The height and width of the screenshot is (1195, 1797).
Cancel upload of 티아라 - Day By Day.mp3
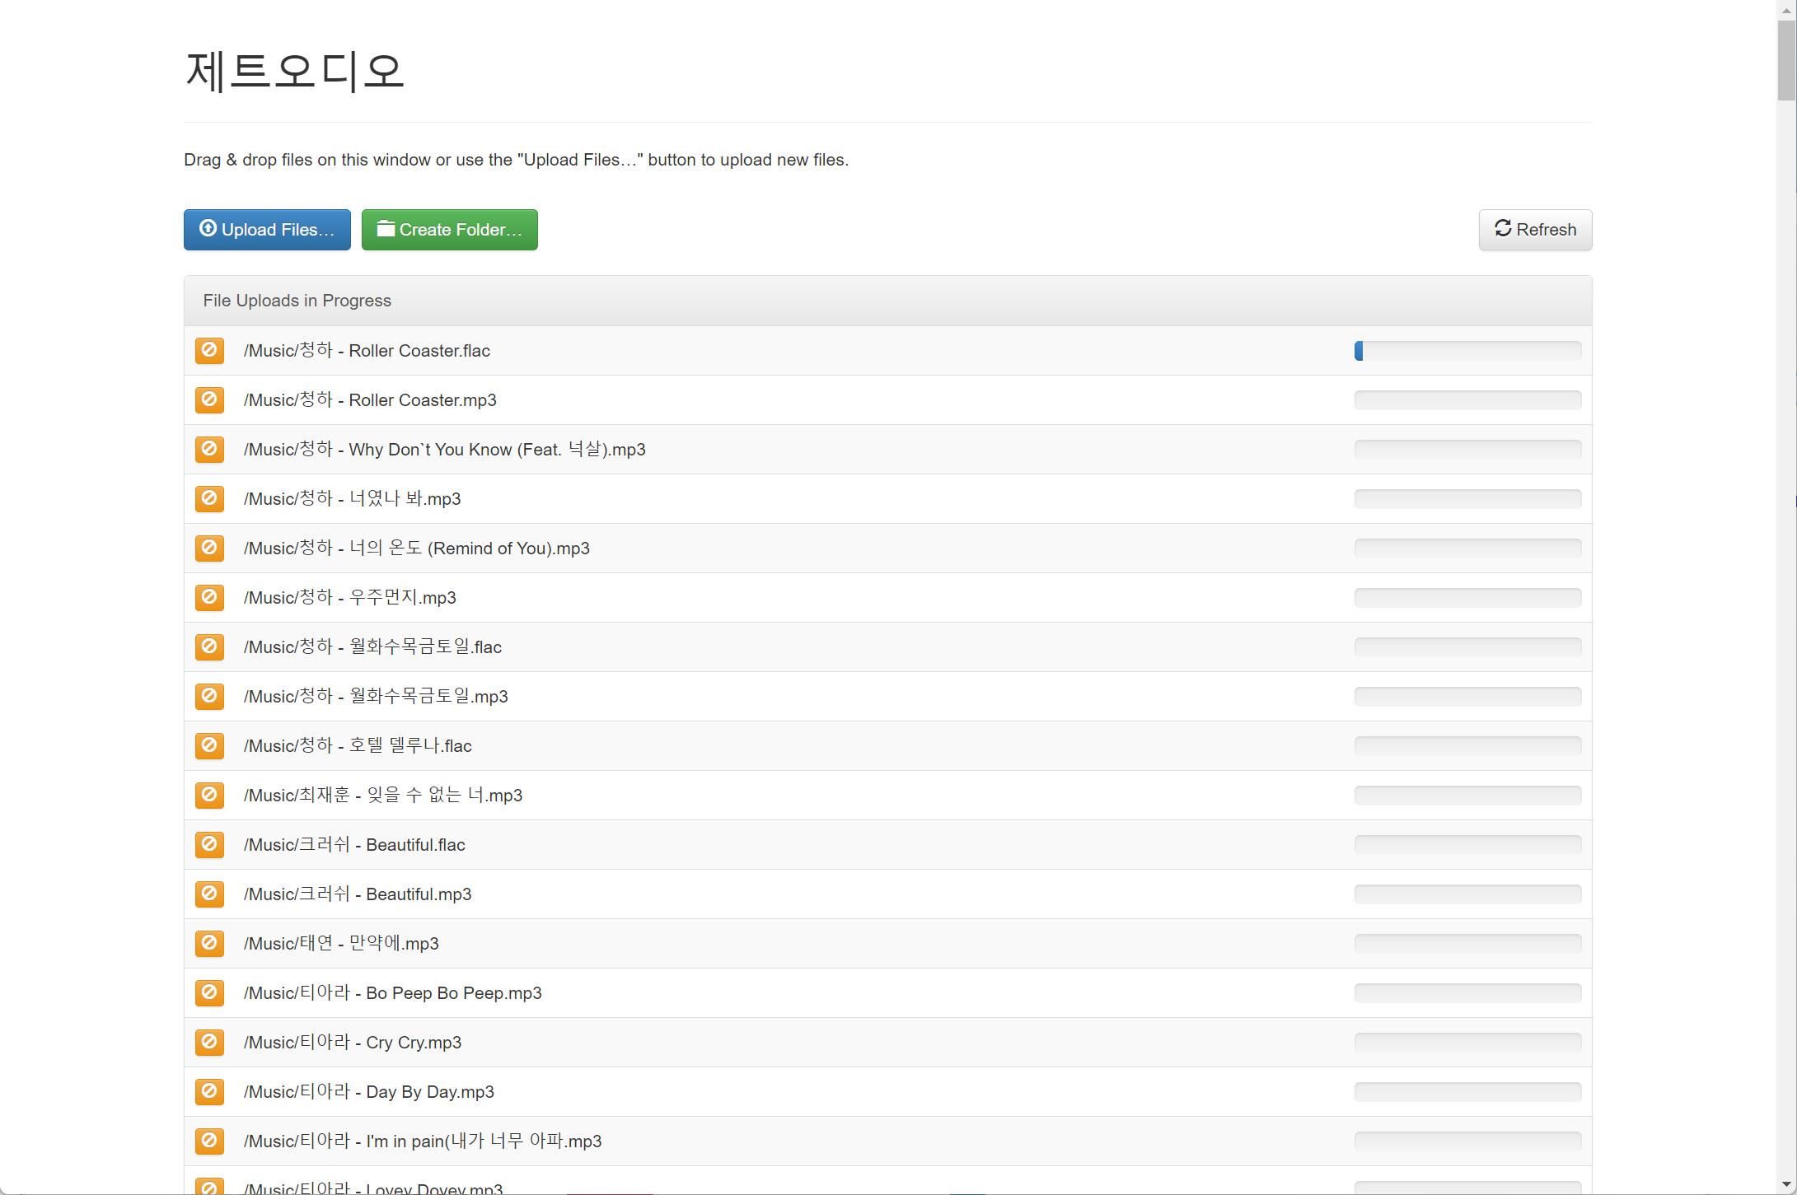pyautogui.click(x=209, y=1092)
